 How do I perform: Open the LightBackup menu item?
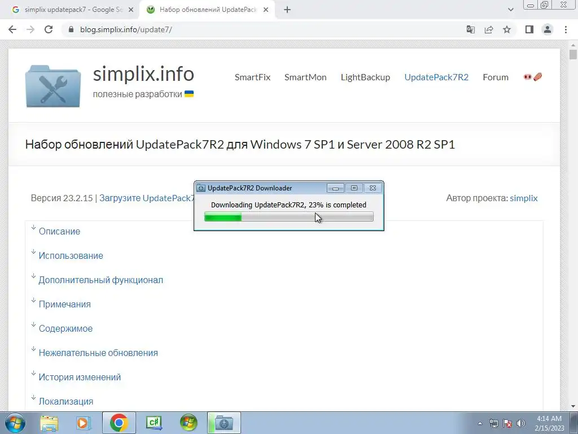[x=365, y=77]
